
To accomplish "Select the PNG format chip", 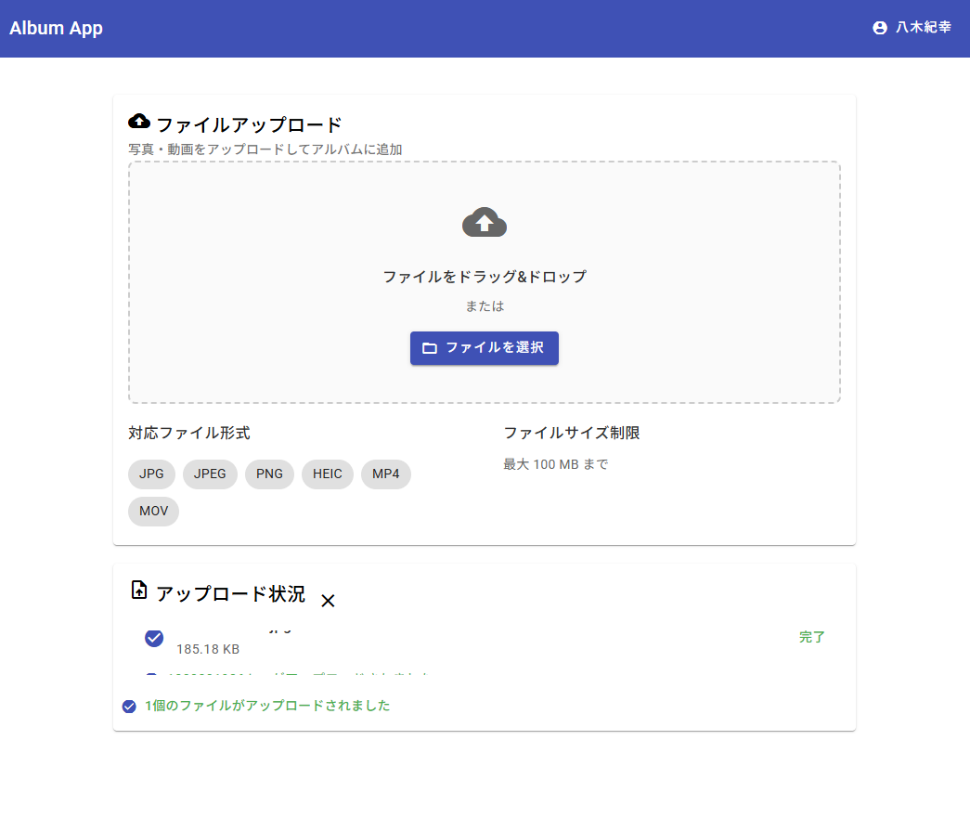I will (269, 474).
